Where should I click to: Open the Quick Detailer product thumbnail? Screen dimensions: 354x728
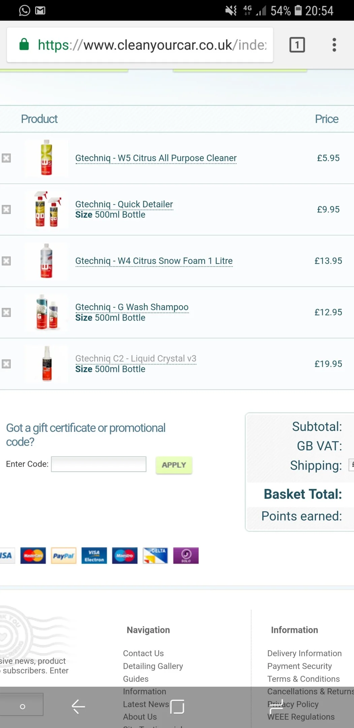47,210
